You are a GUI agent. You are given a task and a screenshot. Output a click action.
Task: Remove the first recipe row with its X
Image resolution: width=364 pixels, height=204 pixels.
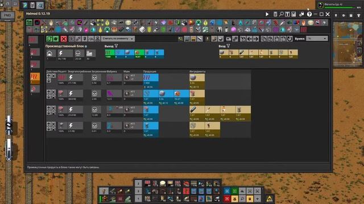tap(53, 76)
